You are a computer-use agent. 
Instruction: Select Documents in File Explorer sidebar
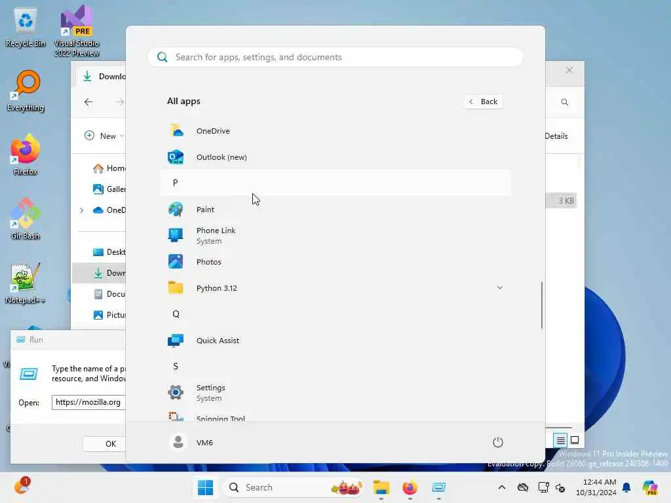(109, 294)
